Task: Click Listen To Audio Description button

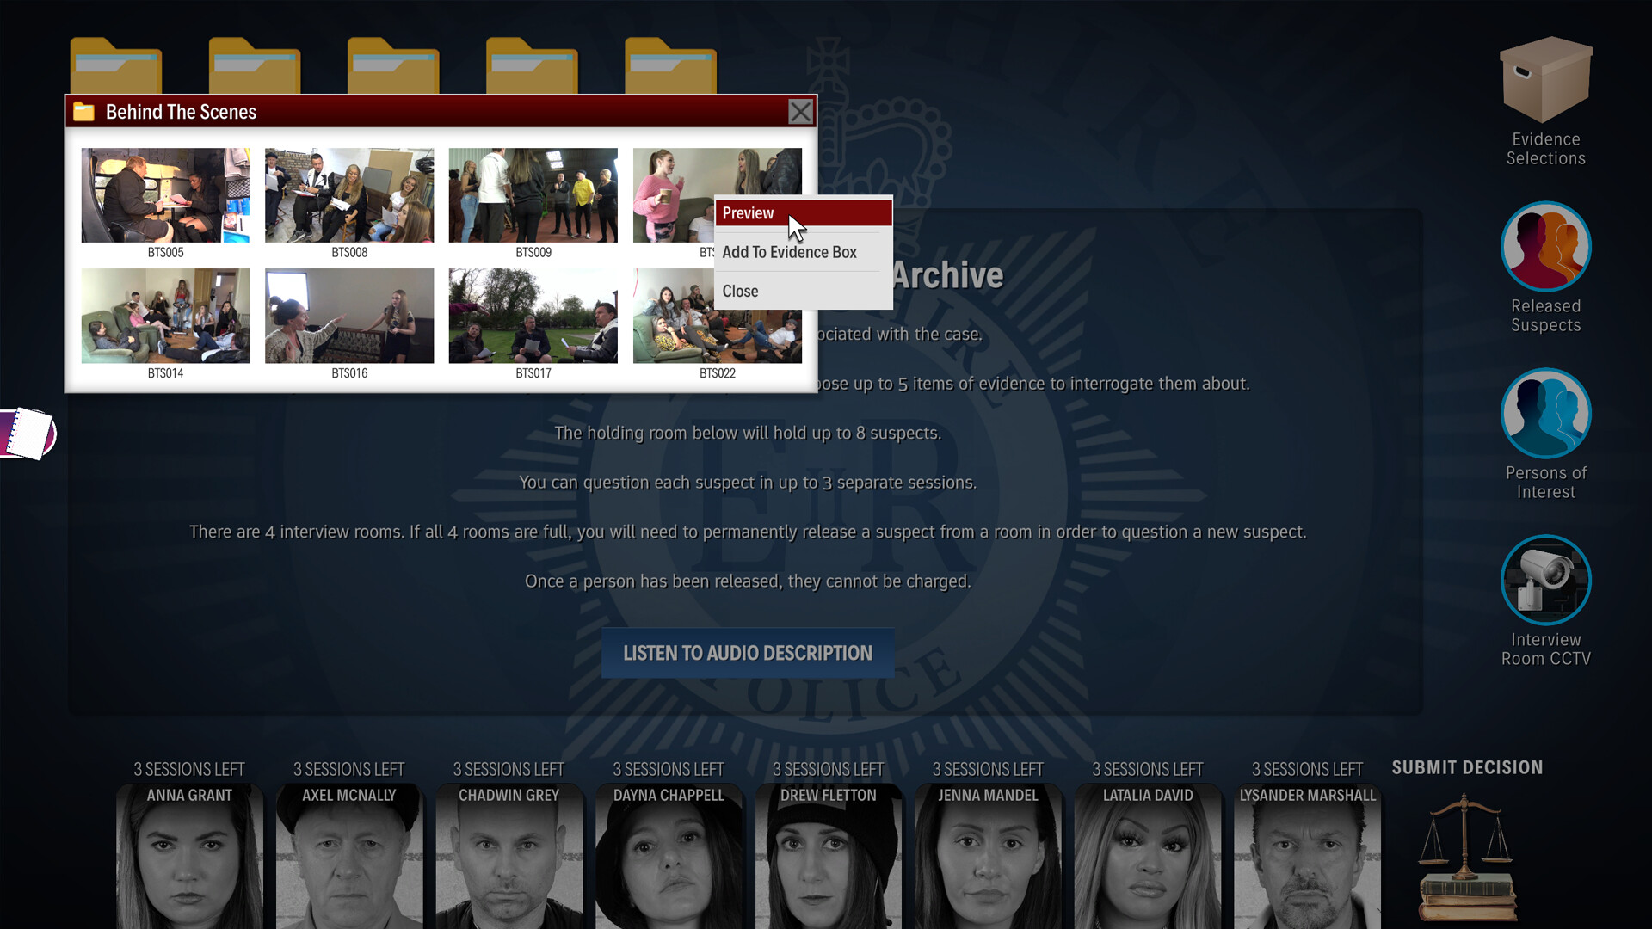Action: coord(747,653)
